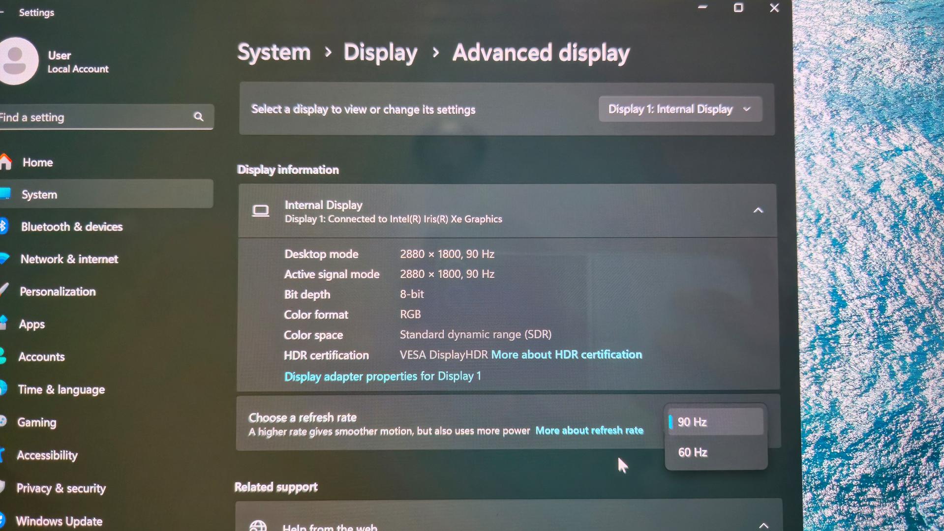Image resolution: width=944 pixels, height=531 pixels.
Task: Click the Find a setting search field
Action: click(93, 117)
